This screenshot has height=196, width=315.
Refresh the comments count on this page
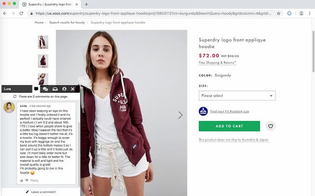point(15,97)
